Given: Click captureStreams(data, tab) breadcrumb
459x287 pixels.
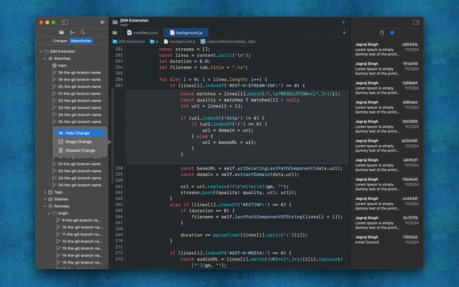Looking at the screenshot, I should [228, 41].
